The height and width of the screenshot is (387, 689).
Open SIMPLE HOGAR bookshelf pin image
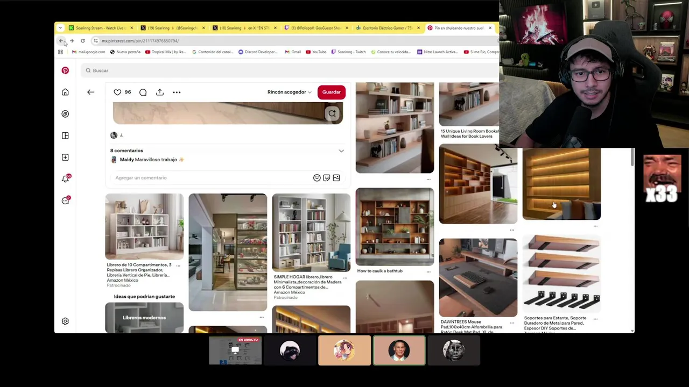click(x=311, y=233)
